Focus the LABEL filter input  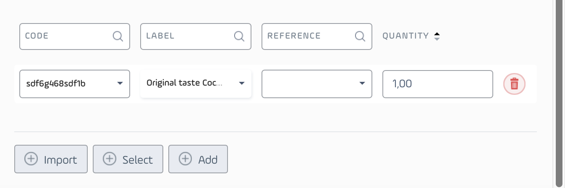(x=196, y=36)
